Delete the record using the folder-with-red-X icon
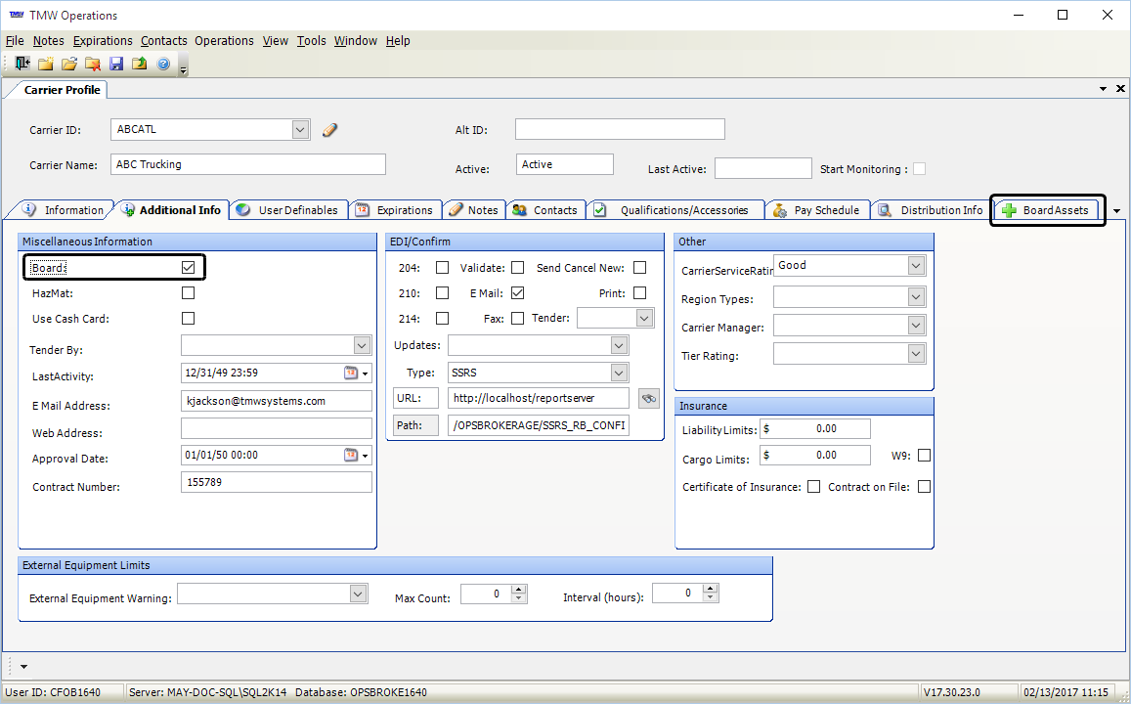1131x704 pixels. [92, 63]
